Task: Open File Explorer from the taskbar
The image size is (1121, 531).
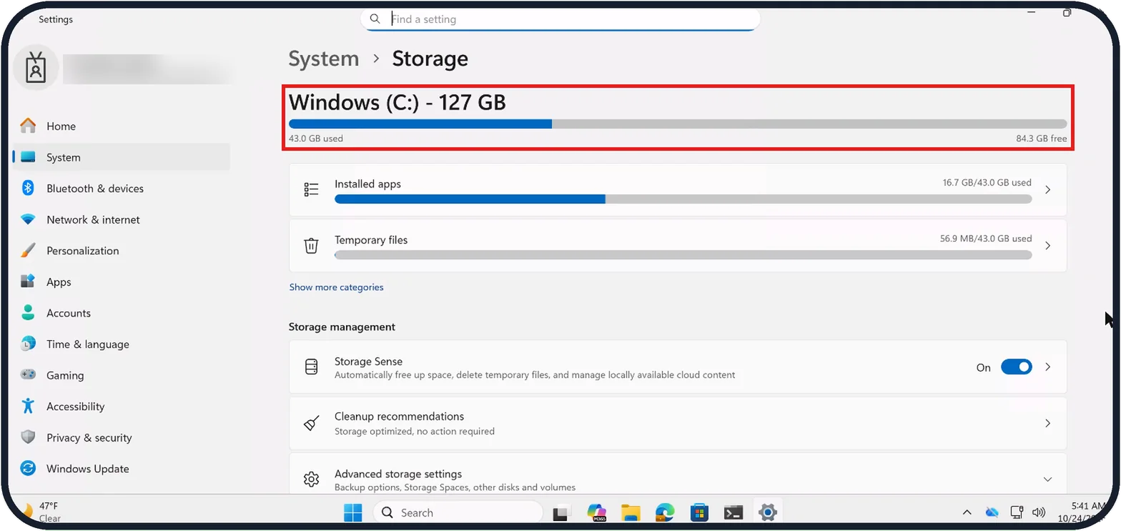Action: point(630,512)
